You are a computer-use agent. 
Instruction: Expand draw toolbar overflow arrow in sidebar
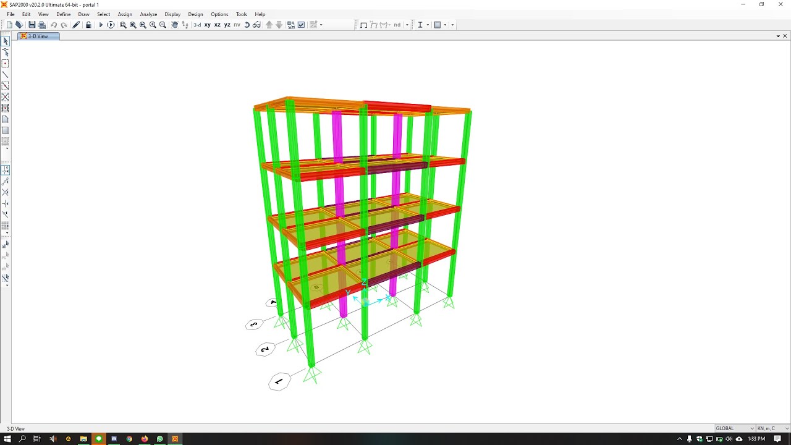pos(6,148)
